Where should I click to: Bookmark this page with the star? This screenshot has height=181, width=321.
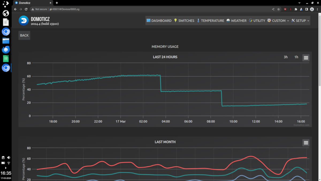pyautogui.click(x=278, y=9)
